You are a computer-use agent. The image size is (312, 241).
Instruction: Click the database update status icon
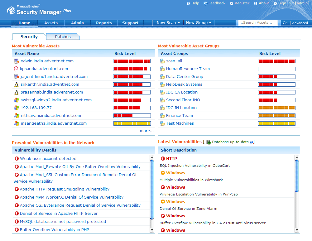click(x=208, y=142)
